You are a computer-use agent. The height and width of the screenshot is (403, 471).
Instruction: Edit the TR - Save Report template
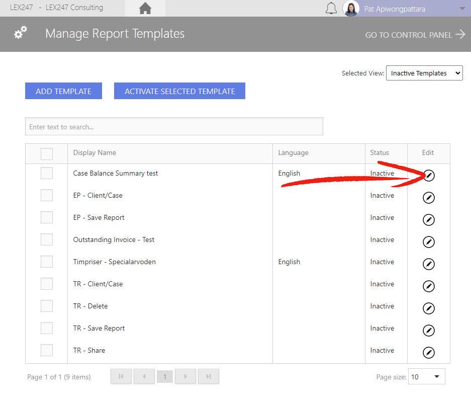[429, 330]
